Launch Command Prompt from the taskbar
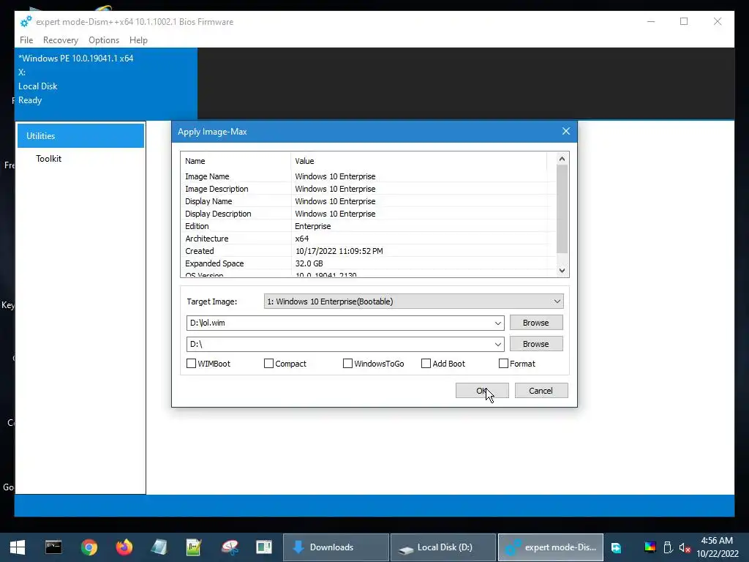This screenshot has height=562, width=749. click(x=53, y=547)
